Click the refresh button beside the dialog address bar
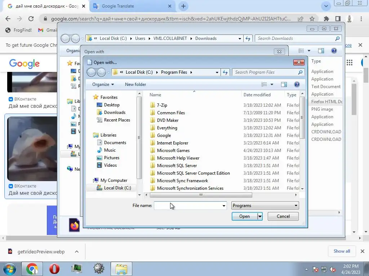The height and width of the screenshot is (276, 369). coord(225,72)
